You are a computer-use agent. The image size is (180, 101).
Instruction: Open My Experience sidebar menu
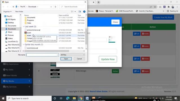[x=16, y=64]
